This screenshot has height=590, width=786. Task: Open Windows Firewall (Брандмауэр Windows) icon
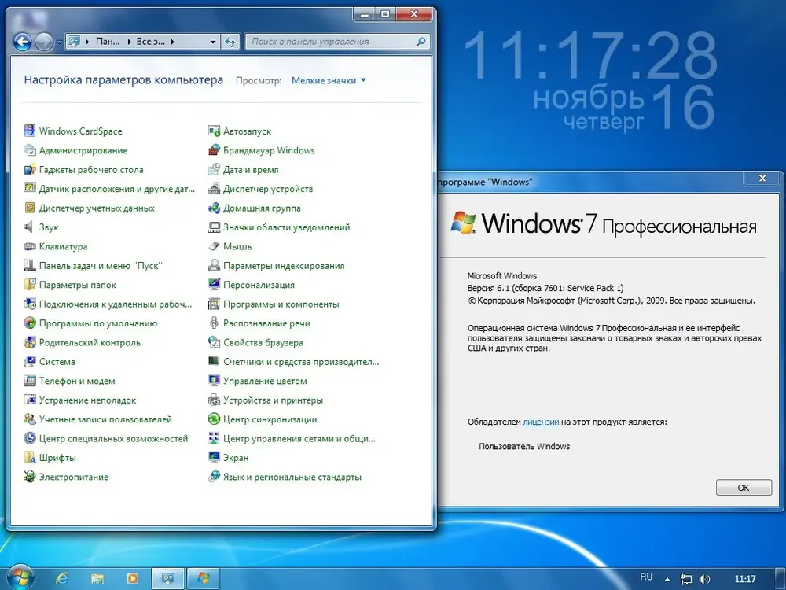pyautogui.click(x=214, y=150)
